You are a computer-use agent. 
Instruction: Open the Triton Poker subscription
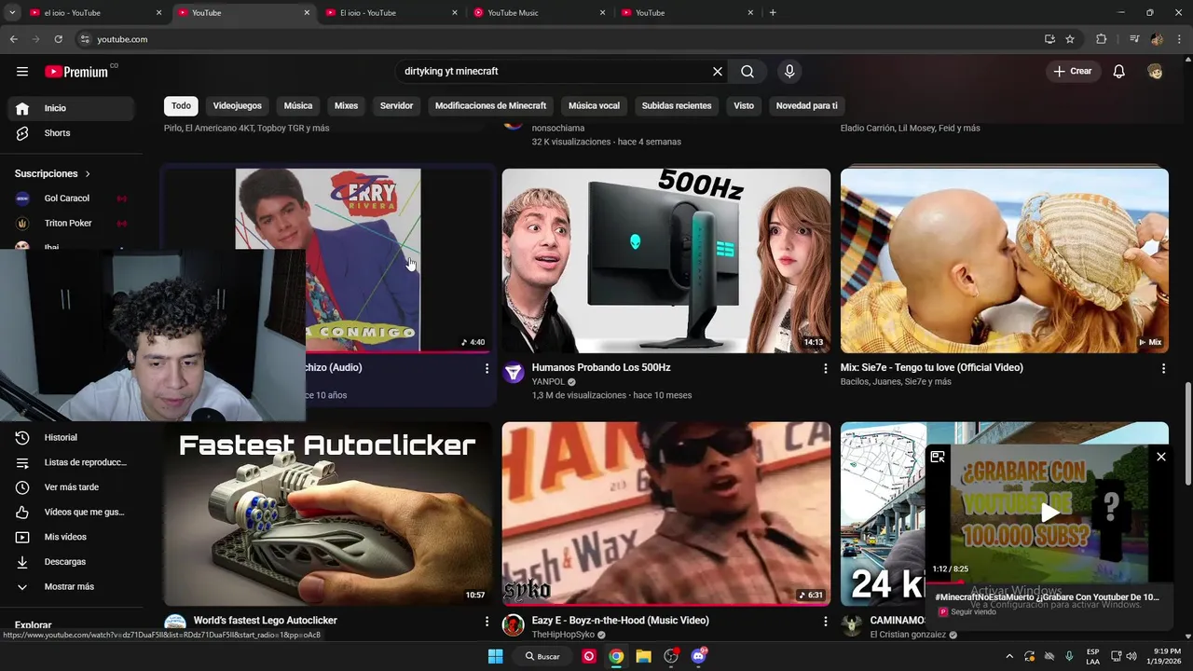[x=71, y=224]
